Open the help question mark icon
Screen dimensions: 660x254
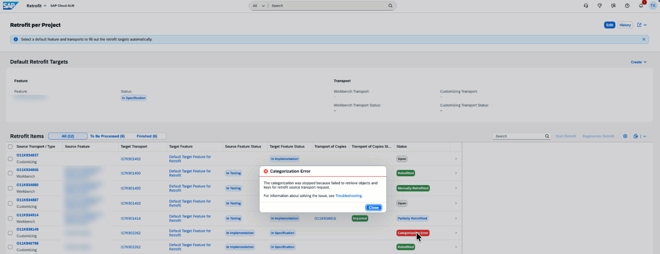[627, 6]
